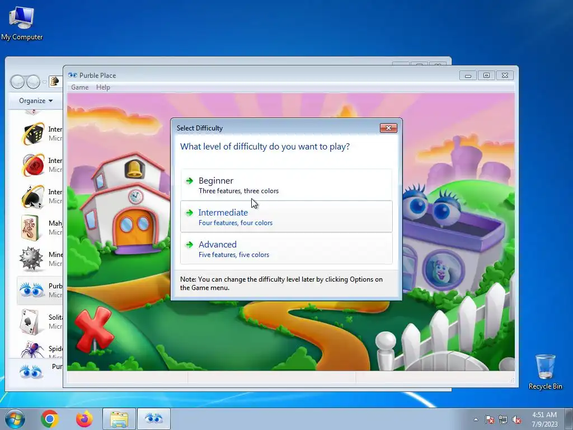Open the Help menu in Purble Place

pyautogui.click(x=103, y=87)
